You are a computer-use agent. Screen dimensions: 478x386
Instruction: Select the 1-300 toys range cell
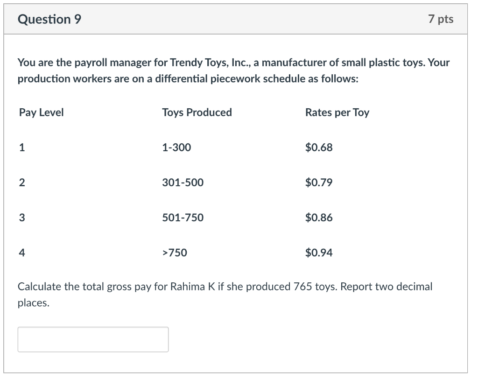(176, 148)
